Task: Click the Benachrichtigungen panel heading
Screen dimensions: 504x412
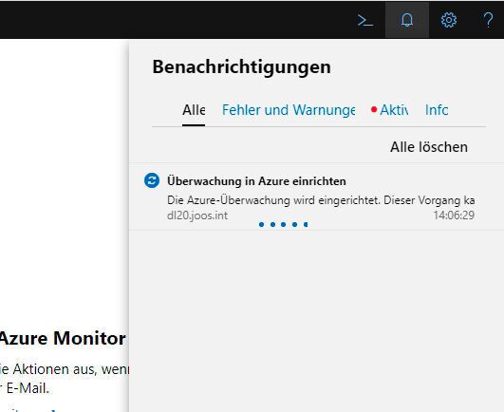Action: pyautogui.click(x=241, y=66)
